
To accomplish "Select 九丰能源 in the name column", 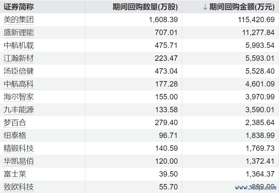I will point(19,110).
